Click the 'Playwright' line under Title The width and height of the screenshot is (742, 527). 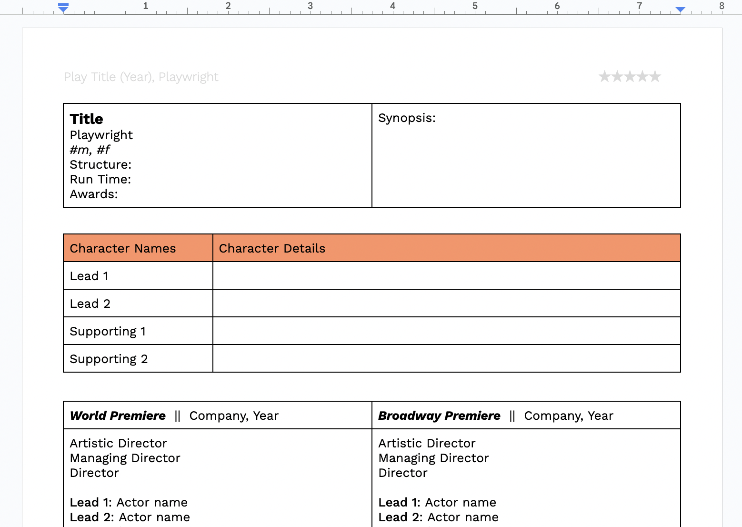tap(101, 135)
